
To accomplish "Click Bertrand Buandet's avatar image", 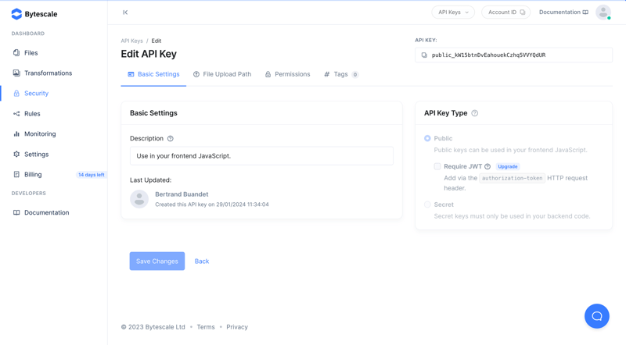I will click(x=139, y=199).
